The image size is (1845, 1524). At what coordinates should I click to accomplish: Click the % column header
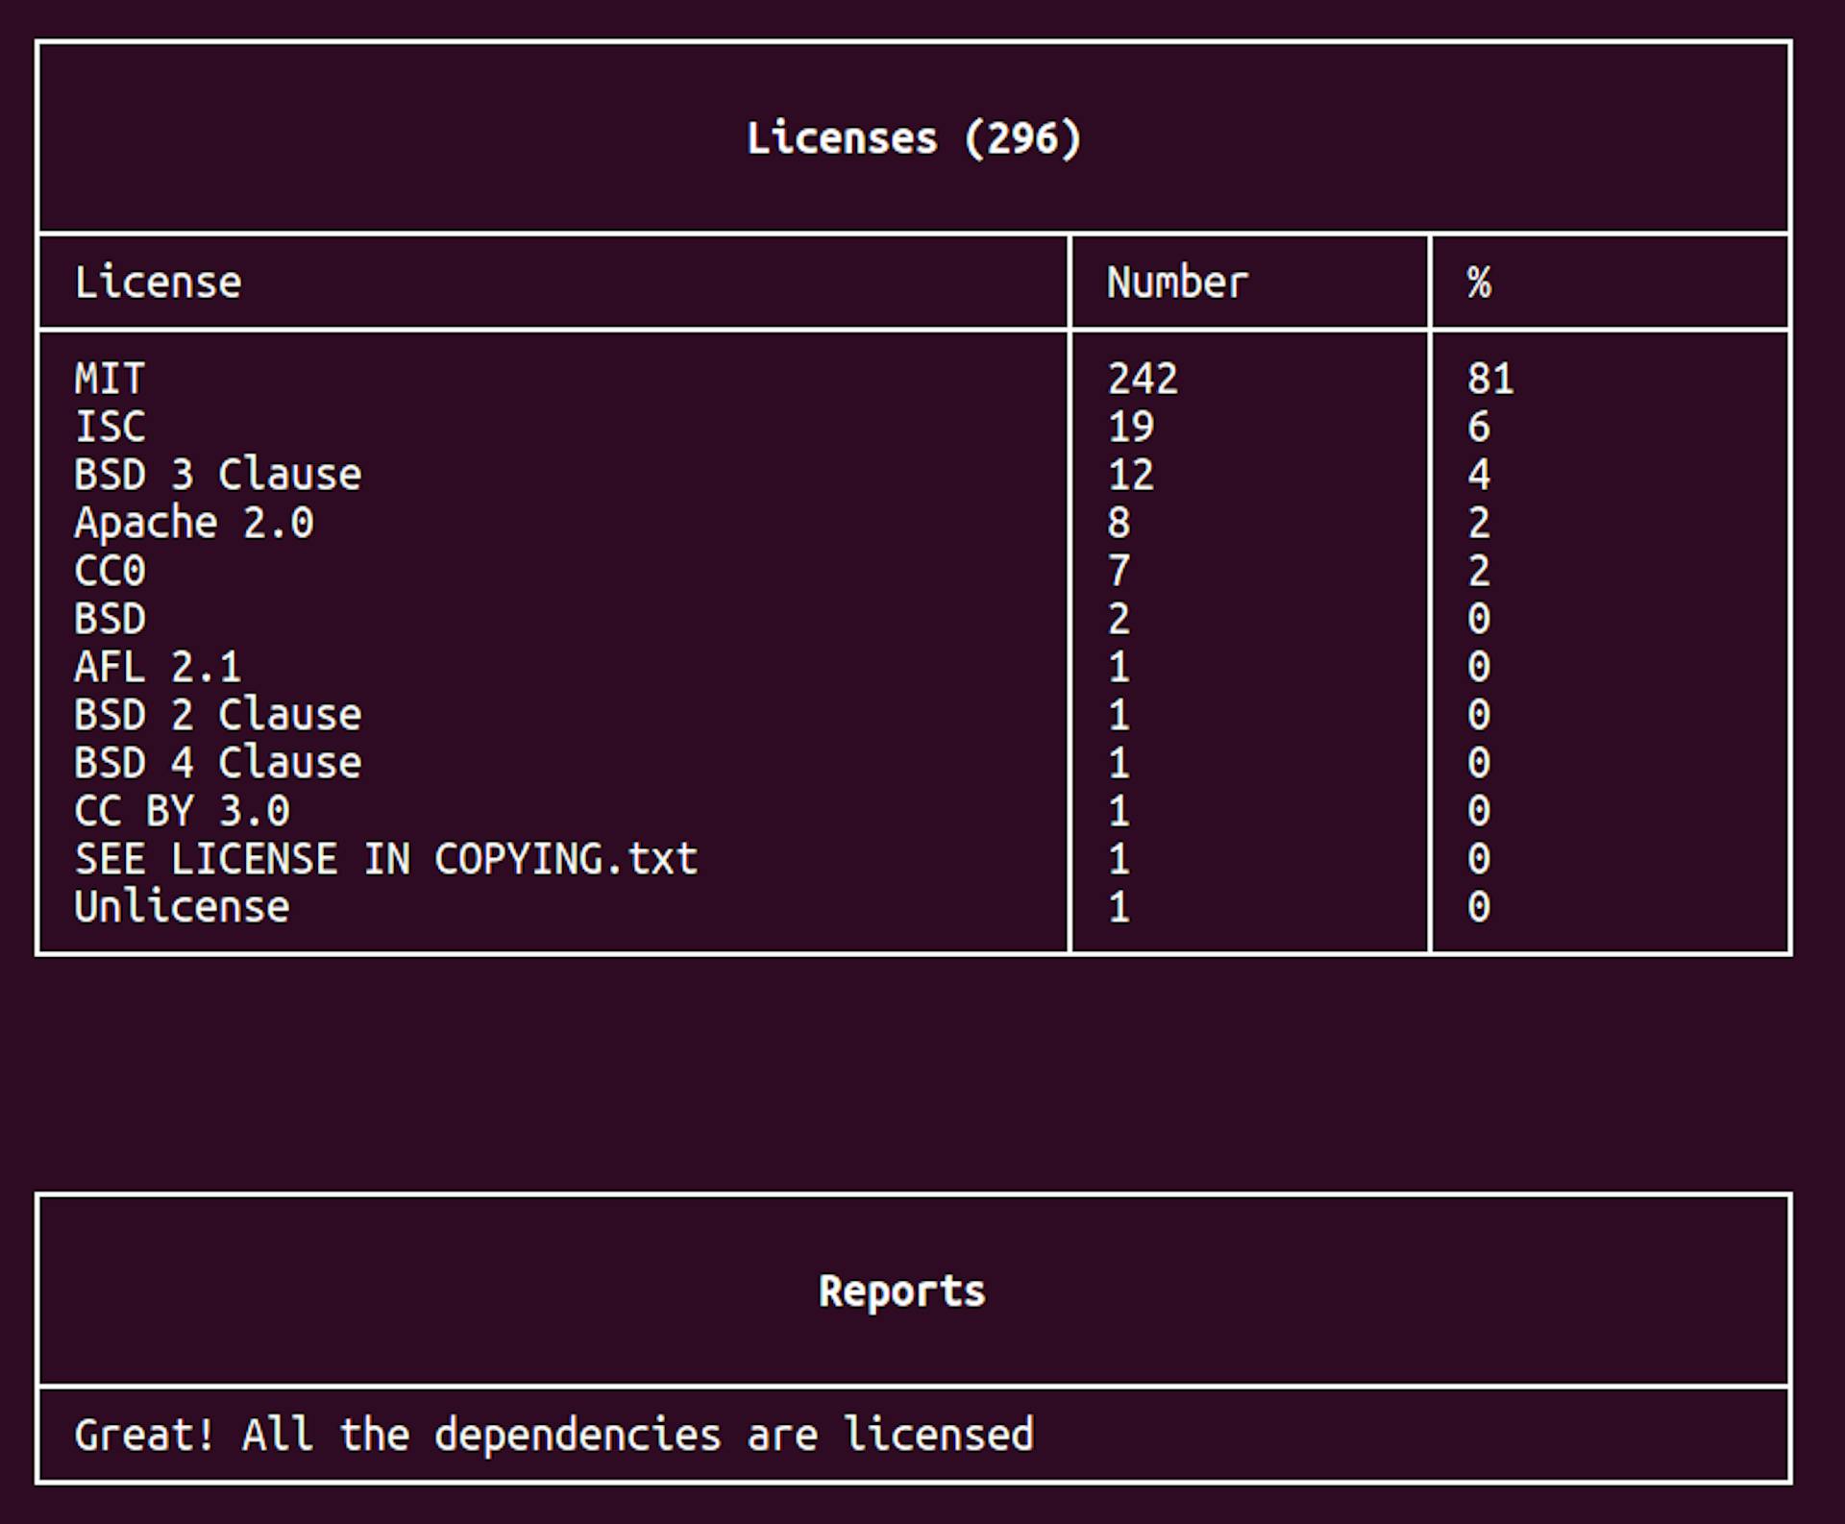[x=1479, y=283]
